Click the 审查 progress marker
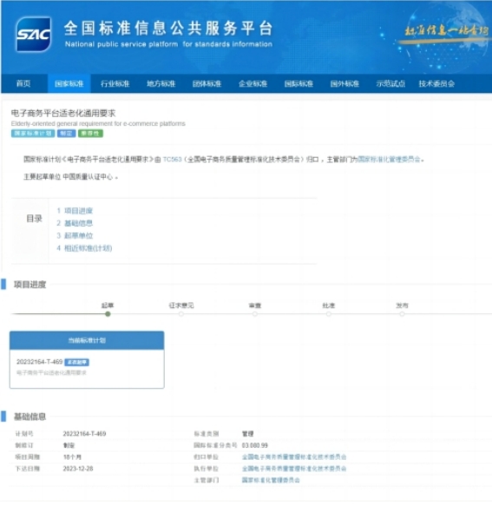The image size is (492, 525). coord(255,314)
